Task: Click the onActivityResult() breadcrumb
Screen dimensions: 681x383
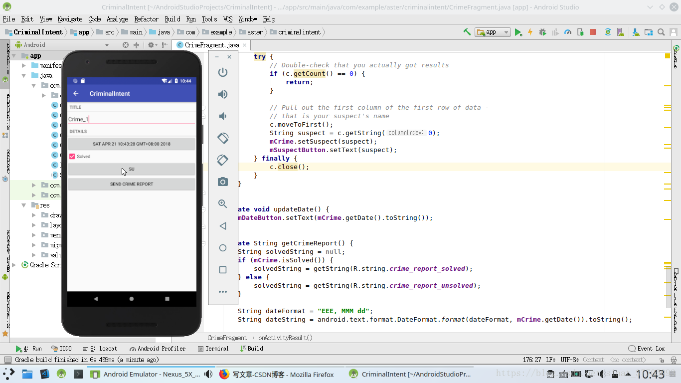Action: pyautogui.click(x=286, y=338)
